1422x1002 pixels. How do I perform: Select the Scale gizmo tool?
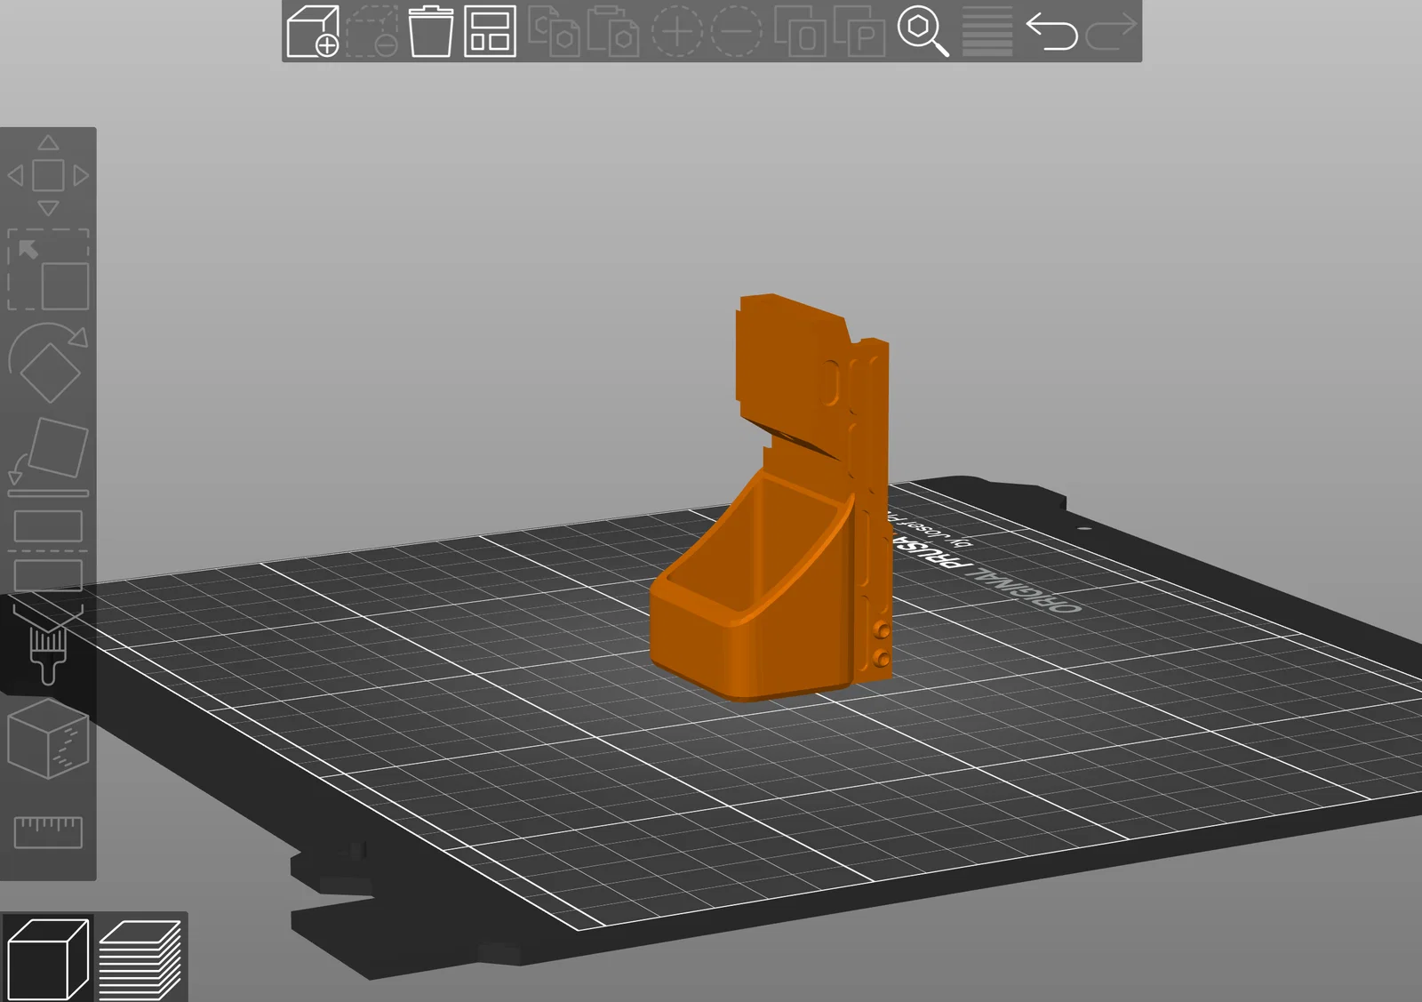point(48,269)
